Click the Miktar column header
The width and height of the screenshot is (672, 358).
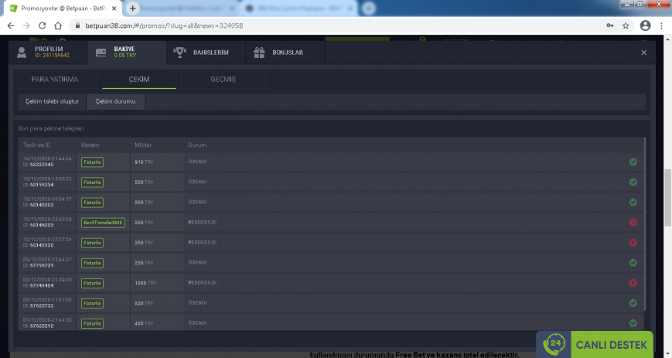(143, 145)
